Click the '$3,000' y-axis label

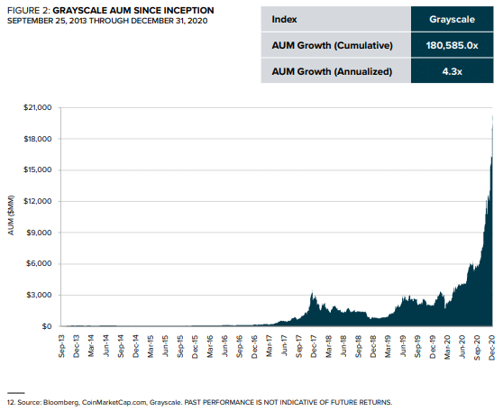(x=39, y=295)
